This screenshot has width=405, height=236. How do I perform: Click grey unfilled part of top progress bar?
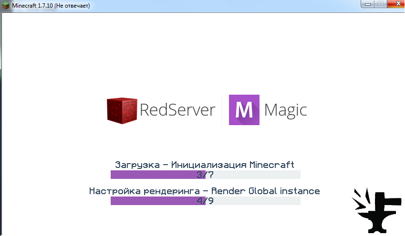tap(257, 175)
